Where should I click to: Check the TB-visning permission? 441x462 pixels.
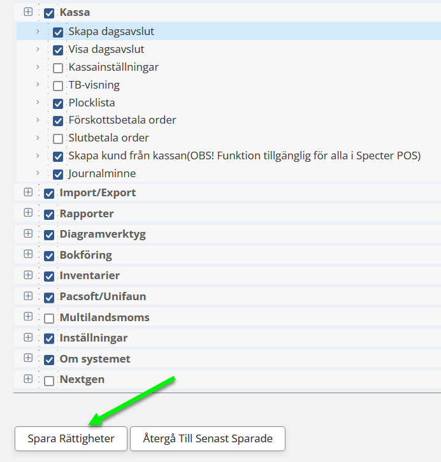click(x=58, y=85)
